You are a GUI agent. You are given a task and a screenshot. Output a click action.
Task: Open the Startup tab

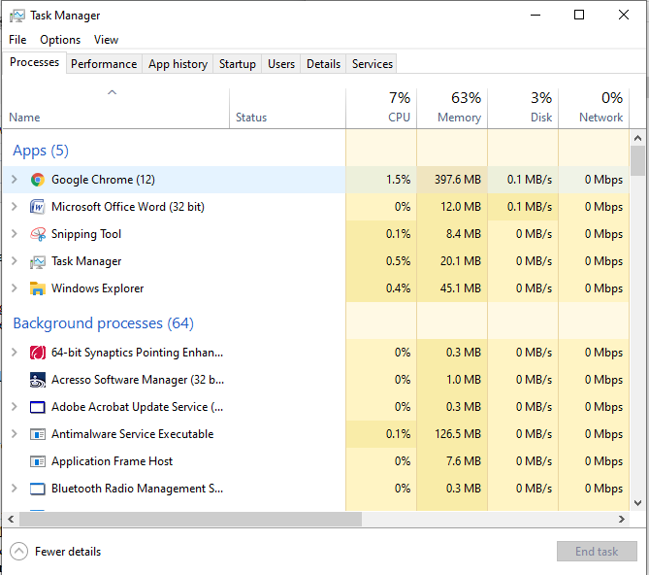point(238,64)
